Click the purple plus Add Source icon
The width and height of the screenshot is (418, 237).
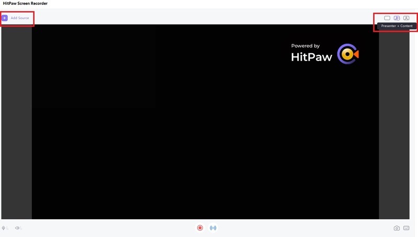5,18
